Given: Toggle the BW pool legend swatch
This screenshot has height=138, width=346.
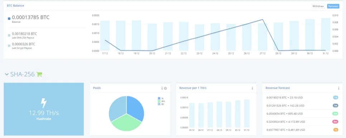Looking at the screenshot, I should (x=159, y=101).
